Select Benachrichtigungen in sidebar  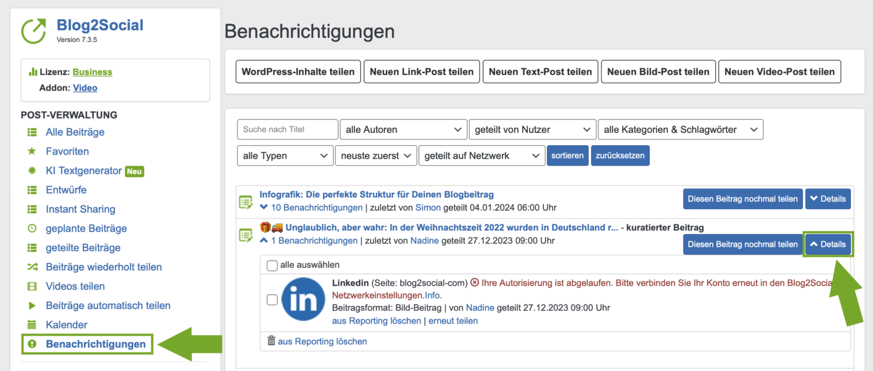(x=95, y=344)
